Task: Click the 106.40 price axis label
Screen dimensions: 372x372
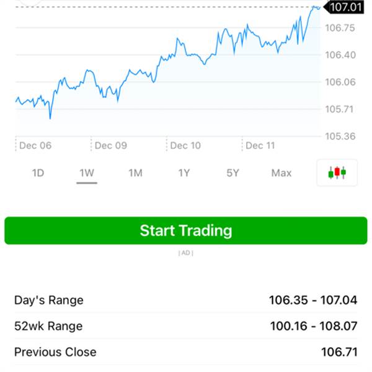Action: tap(340, 55)
